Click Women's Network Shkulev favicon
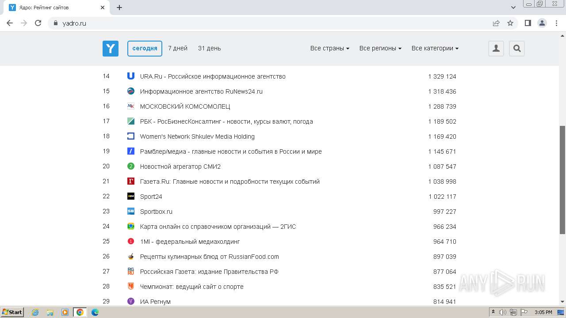 (131, 136)
